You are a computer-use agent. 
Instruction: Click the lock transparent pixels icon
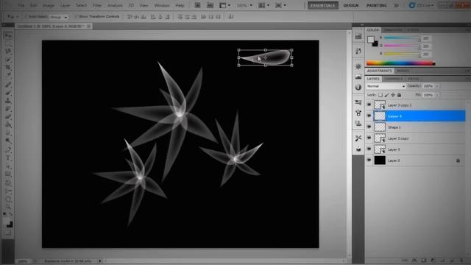click(380, 95)
